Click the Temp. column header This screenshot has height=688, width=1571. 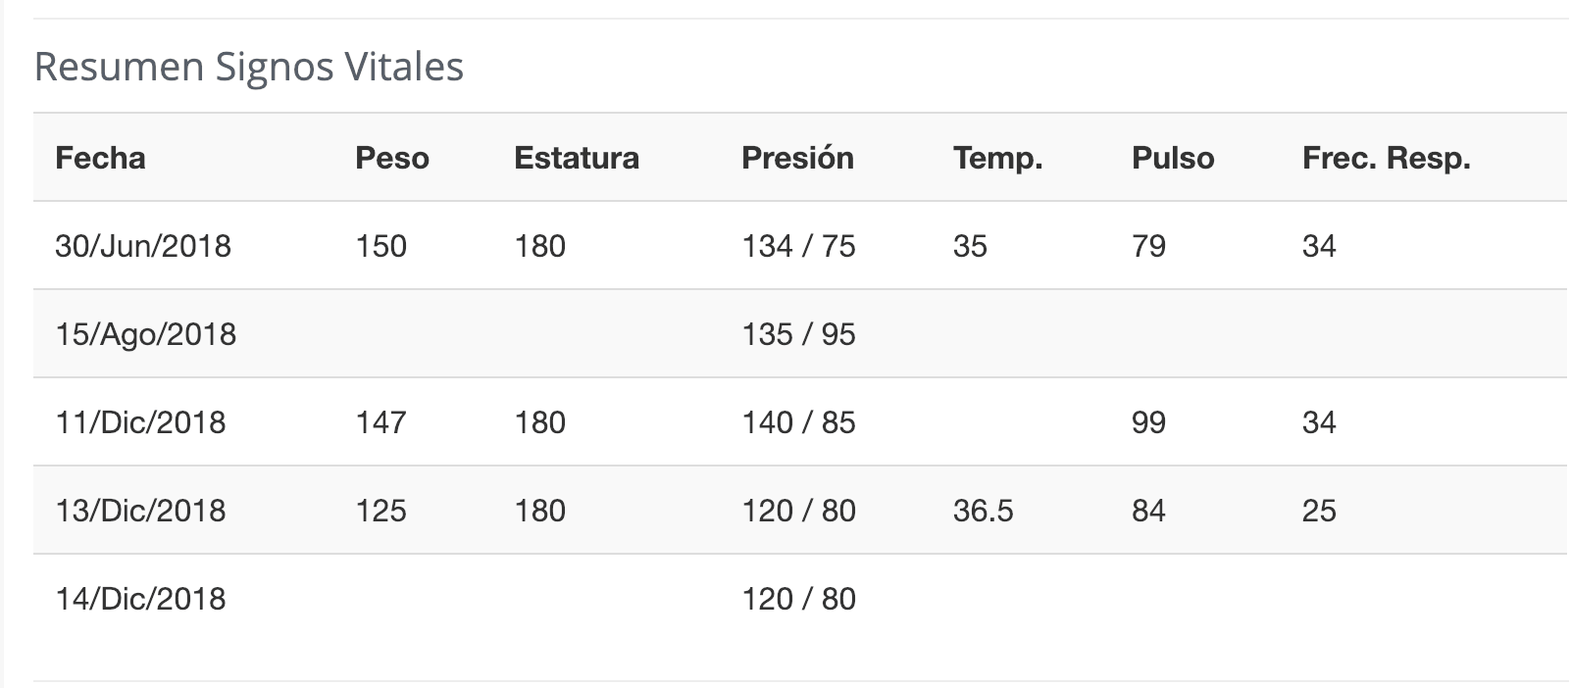click(x=997, y=158)
